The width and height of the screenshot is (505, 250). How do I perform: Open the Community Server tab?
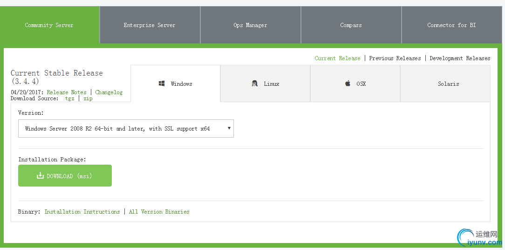(50, 25)
